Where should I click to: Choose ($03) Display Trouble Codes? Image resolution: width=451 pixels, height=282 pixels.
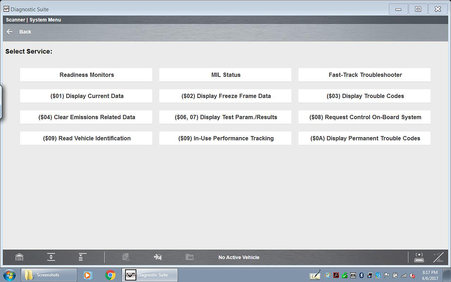point(365,96)
